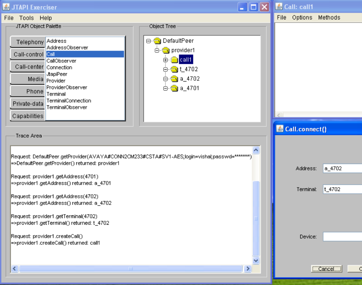This screenshot has height=285, width=362.
Task: Open Methods menu in Call: call1 window
Action: [x=329, y=18]
